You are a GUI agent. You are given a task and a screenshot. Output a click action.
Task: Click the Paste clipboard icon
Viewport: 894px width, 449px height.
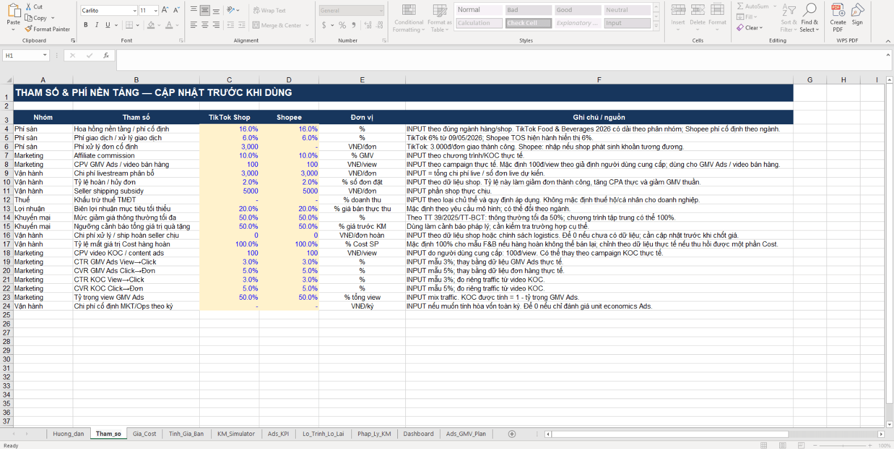[14, 11]
